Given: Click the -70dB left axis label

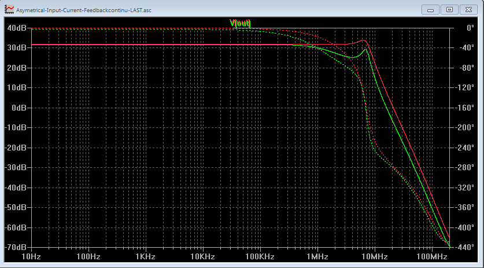Looking at the screenshot, I should point(16,248).
